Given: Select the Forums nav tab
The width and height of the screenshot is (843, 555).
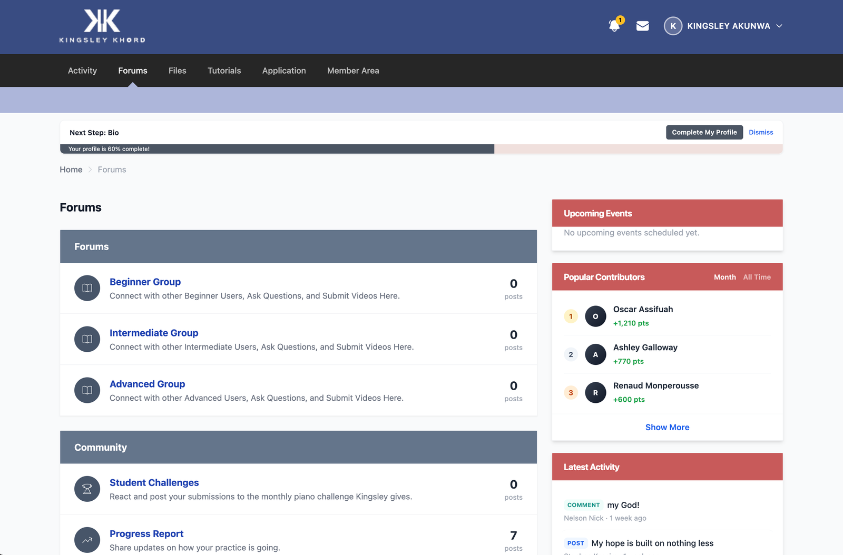Looking at the screenshot, I should point(133,71).
